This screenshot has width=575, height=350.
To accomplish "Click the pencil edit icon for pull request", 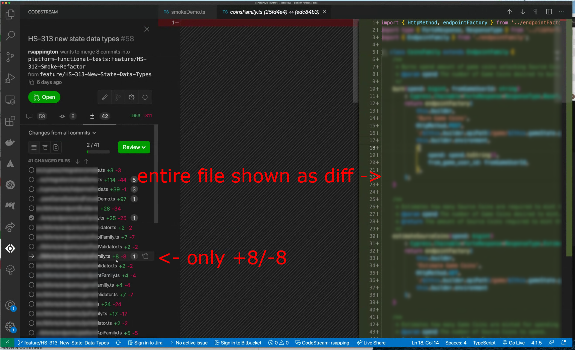I will 105,97.
